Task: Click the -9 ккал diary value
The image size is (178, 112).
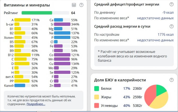Action: [x=168, y=12]
